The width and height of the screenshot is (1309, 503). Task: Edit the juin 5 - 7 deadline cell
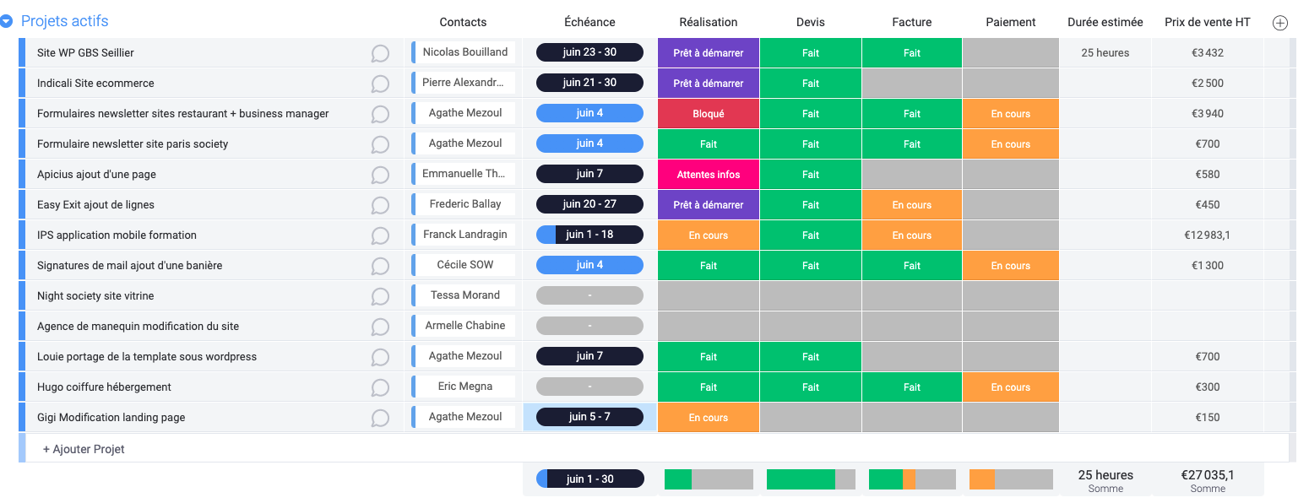point(589,417)
